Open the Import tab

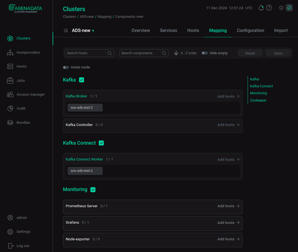pos(281,30)
